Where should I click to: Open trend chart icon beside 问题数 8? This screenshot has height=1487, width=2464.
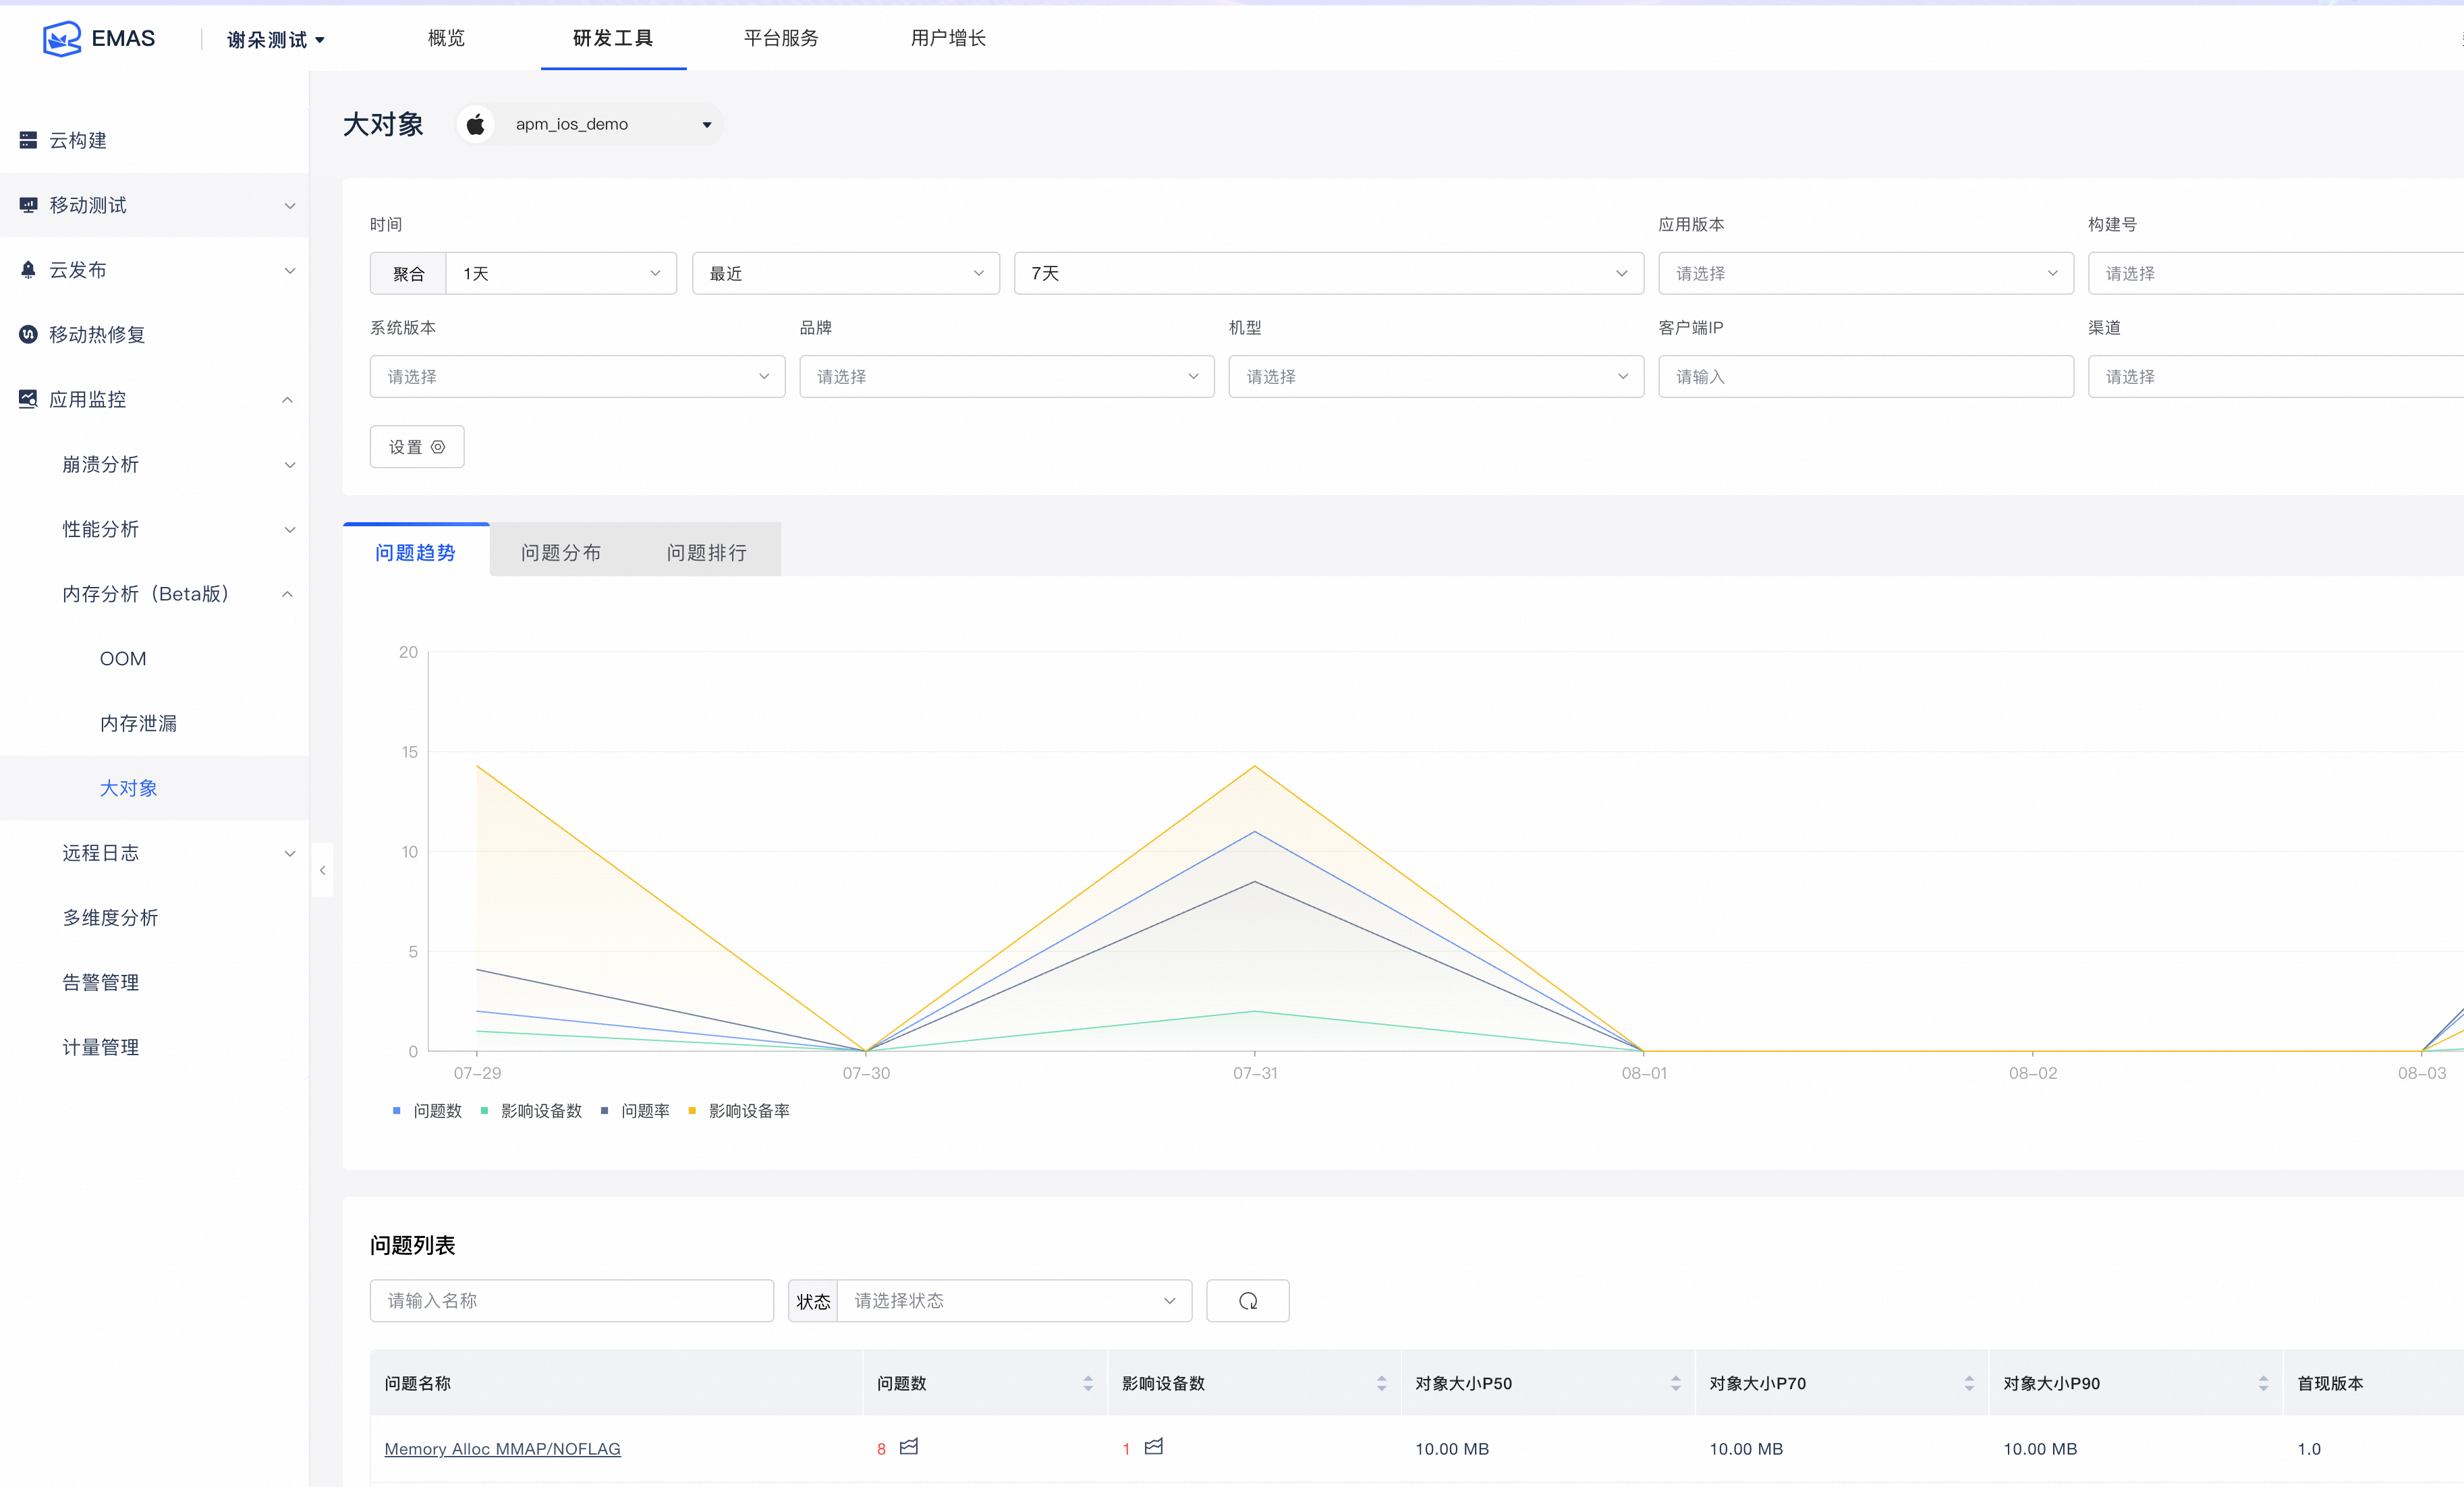click(908, 1446)
